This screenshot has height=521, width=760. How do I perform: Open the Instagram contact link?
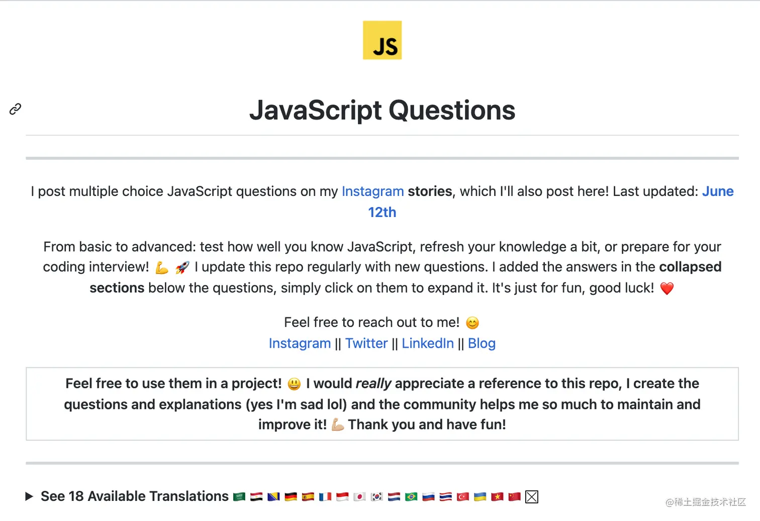[300, 343]
